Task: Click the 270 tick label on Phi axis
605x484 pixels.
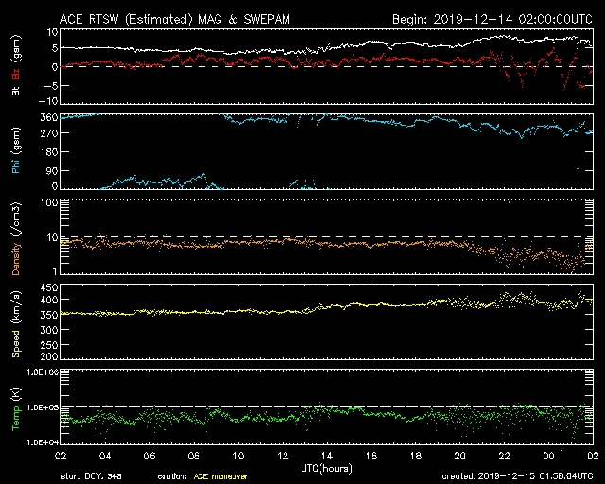Action: [49, 133]
